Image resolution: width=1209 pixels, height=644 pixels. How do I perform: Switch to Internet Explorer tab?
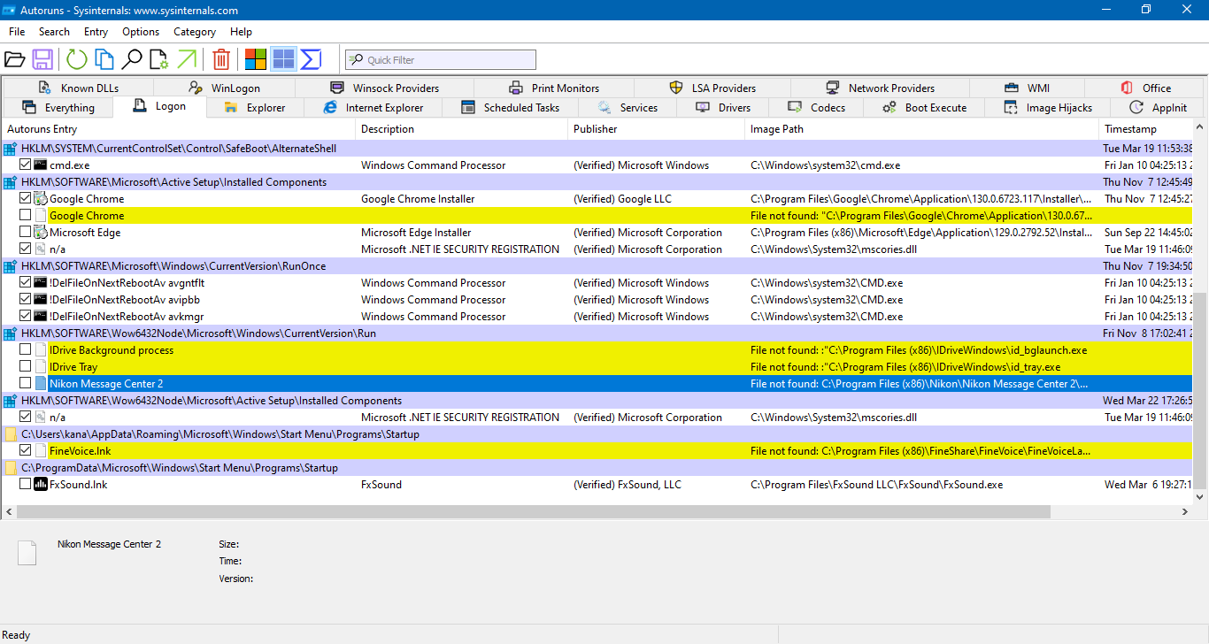(x=373, y=108)
